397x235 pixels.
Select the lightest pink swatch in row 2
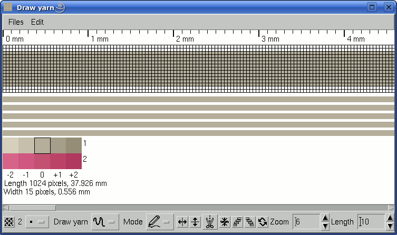[x=11, y=161]
